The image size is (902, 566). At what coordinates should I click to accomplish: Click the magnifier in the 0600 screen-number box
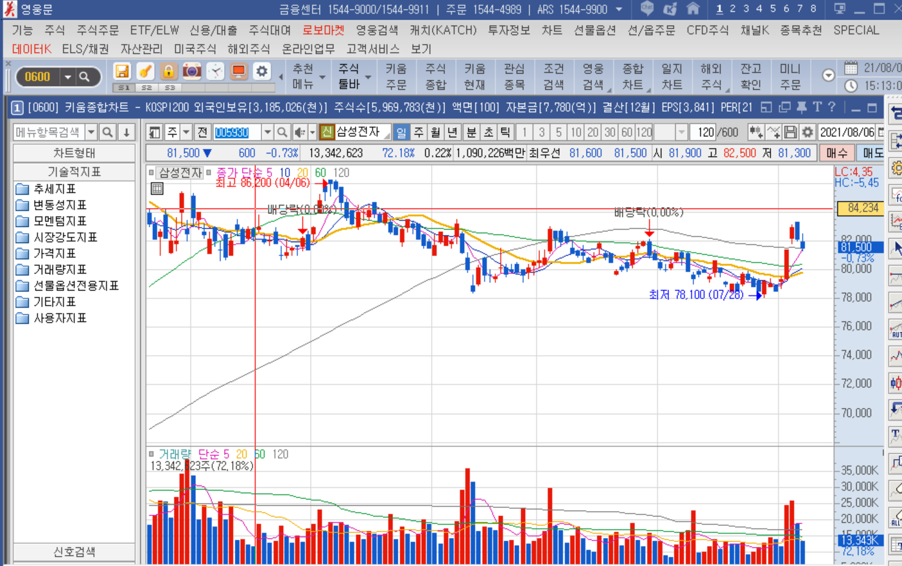[x=84, y=77]
